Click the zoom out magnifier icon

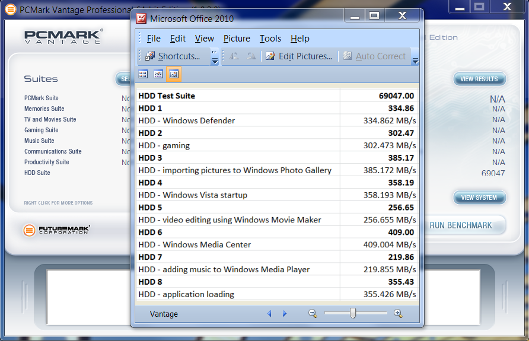tap(313, 314)
